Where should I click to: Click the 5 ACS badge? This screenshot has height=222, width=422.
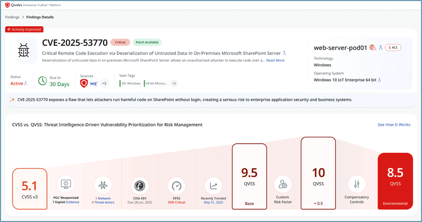[x=393, y=48]
